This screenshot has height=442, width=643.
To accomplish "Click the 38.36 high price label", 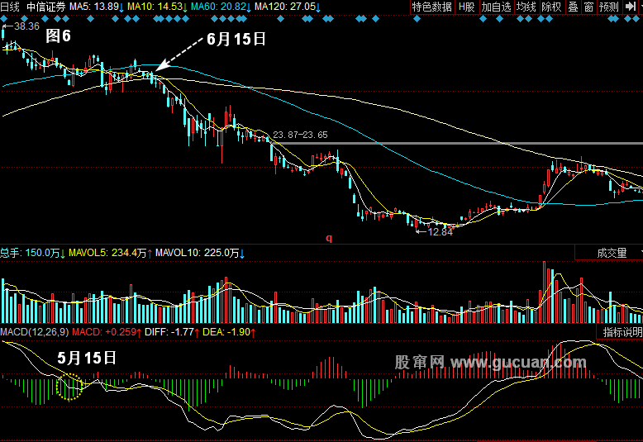I will coord(26,26).
